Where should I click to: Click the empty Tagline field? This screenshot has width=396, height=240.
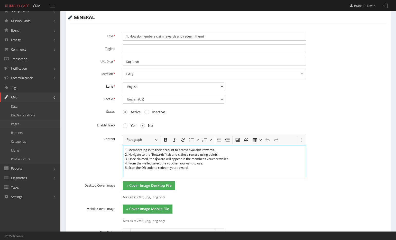point(214,49)
